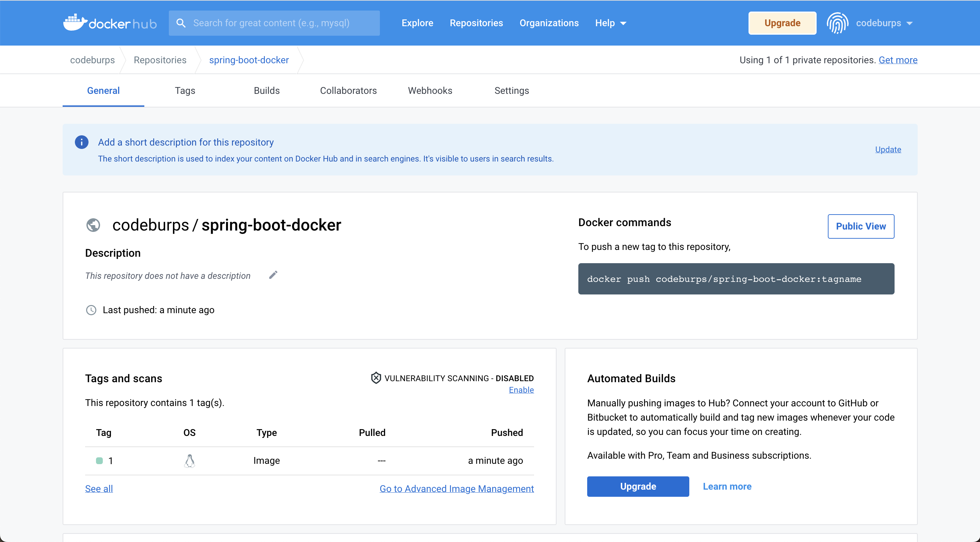Click the Pulled column header

[372, 433]
